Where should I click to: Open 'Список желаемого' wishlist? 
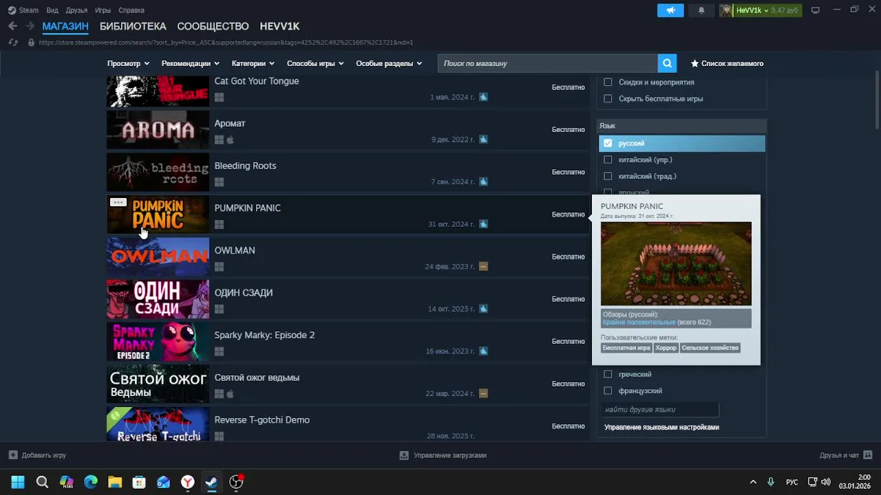[x=732, y=63]
